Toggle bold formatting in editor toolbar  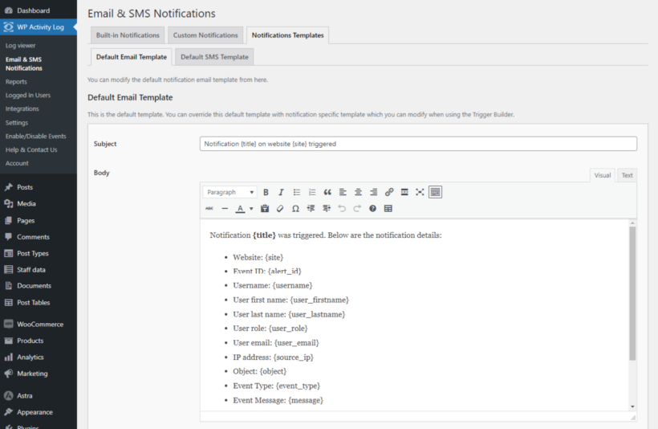click(266, 192)
